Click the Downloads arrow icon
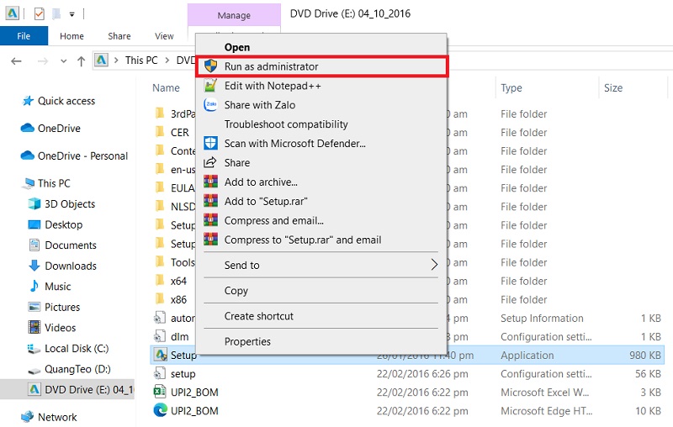The width and height of the screenshot is (673, 427). tap(34, 266)
